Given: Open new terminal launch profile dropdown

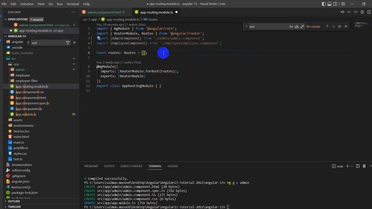Looking at the screenshot, I should [352, 166].
